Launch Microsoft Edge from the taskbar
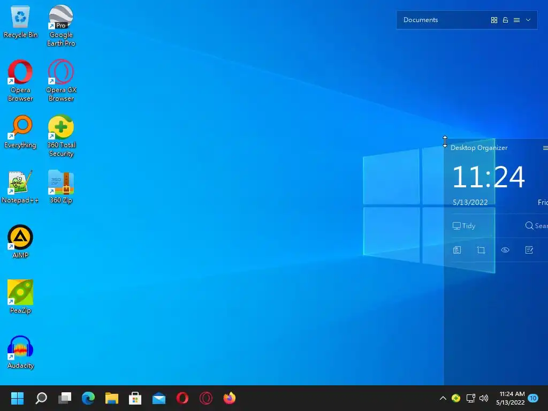This screenshot has height=411, width=548. tap(88, 398)
